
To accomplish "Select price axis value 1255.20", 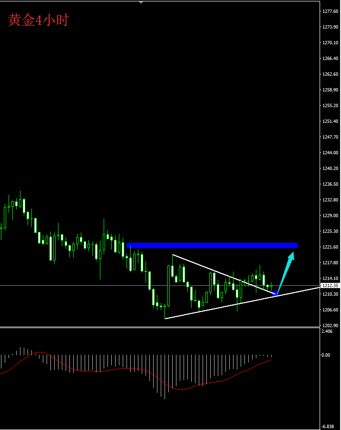I will [x=331, y=106].
